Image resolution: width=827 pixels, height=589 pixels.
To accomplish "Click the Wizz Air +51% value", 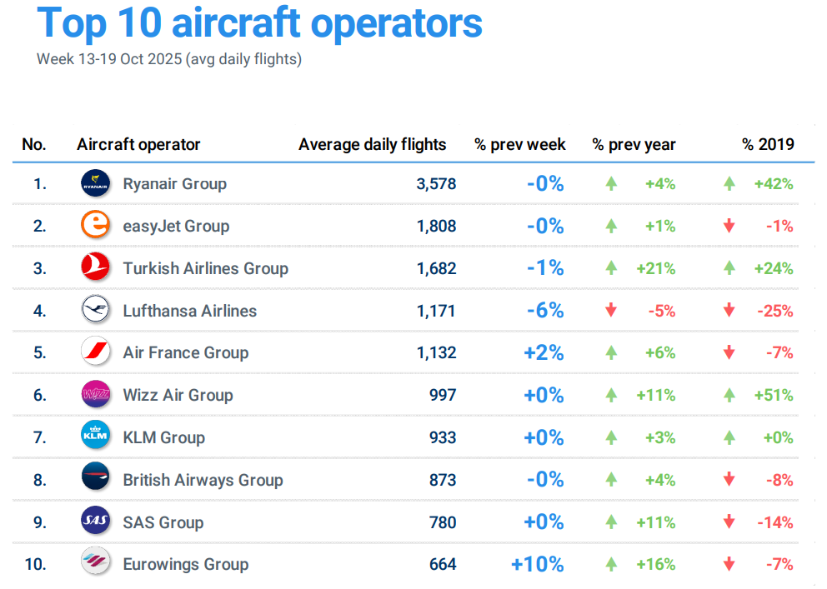I will pos(773,395).
